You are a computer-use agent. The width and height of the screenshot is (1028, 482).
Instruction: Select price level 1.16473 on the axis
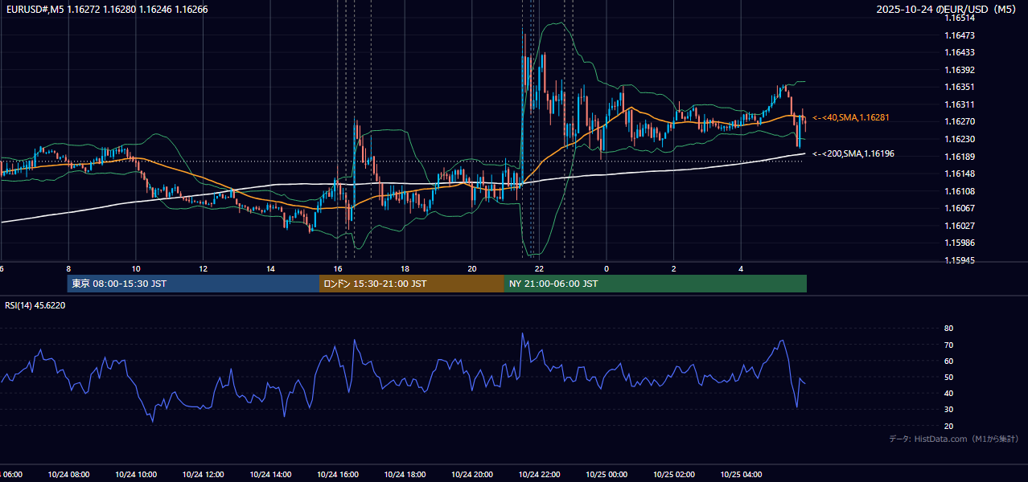coord(959,35)
